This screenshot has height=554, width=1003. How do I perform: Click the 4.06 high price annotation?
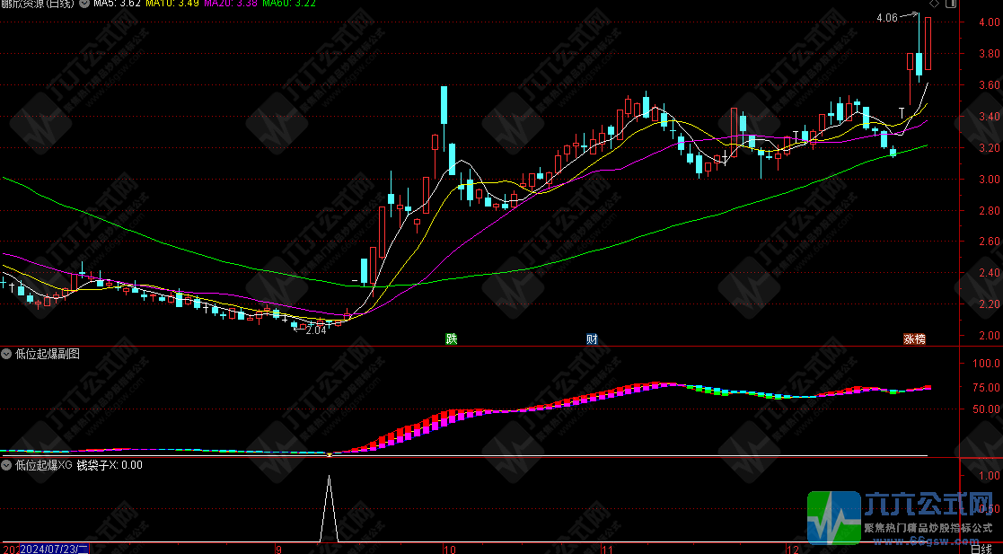point(886,17)
